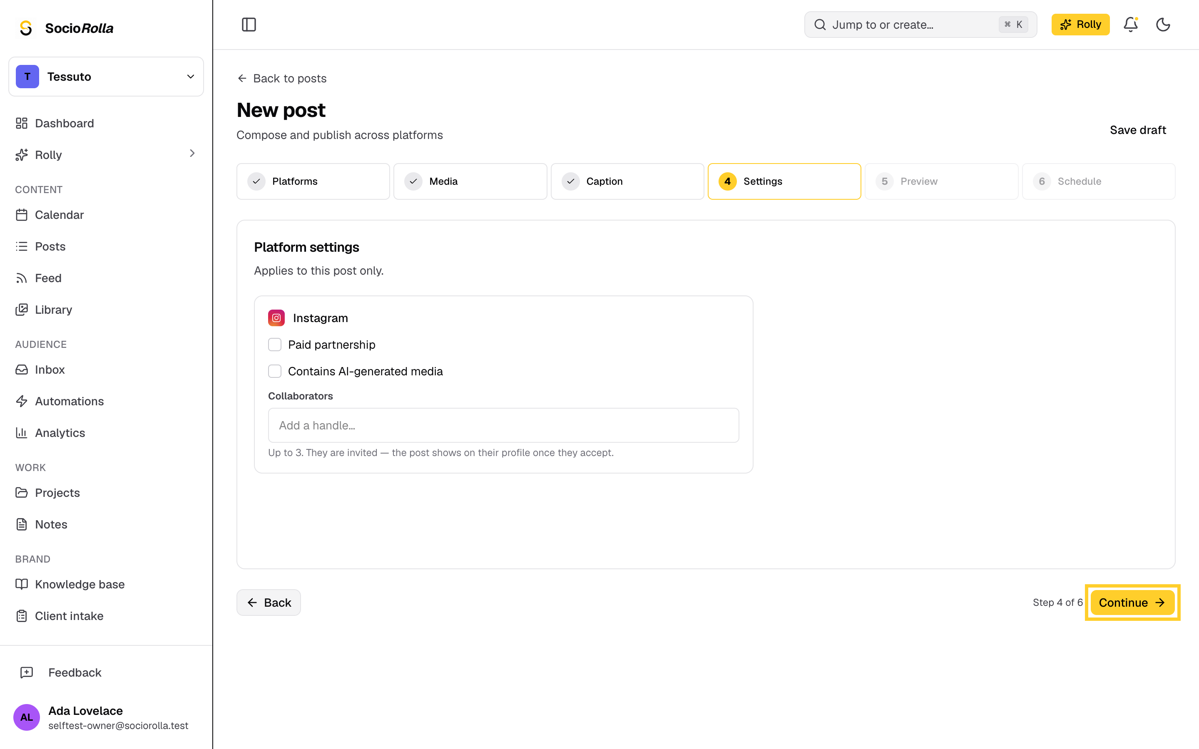This screenshot has height=749, width=1199.
Task: Open Notes
Action: [106, 524]
